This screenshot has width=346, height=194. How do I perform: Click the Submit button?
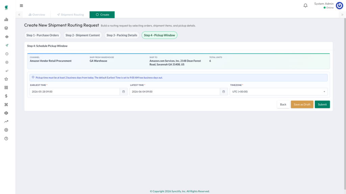tap(322, 104)
